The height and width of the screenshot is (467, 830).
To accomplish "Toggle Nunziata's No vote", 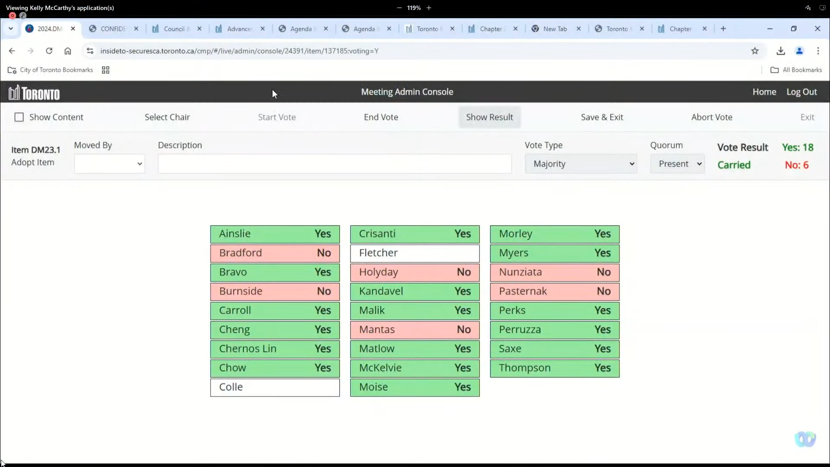I will pos(555,272).
